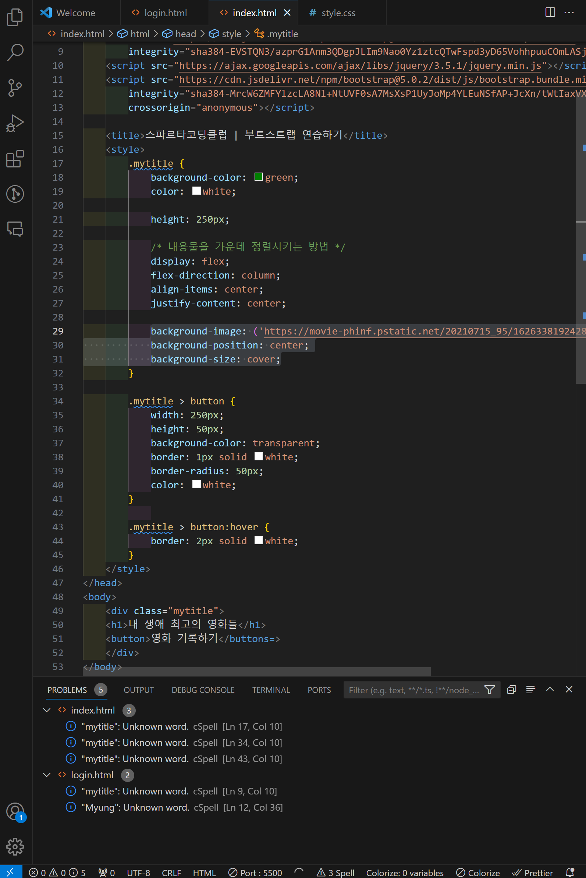Change the CRLF line ending
Viewport: 586px width, 878px height.
171,873
